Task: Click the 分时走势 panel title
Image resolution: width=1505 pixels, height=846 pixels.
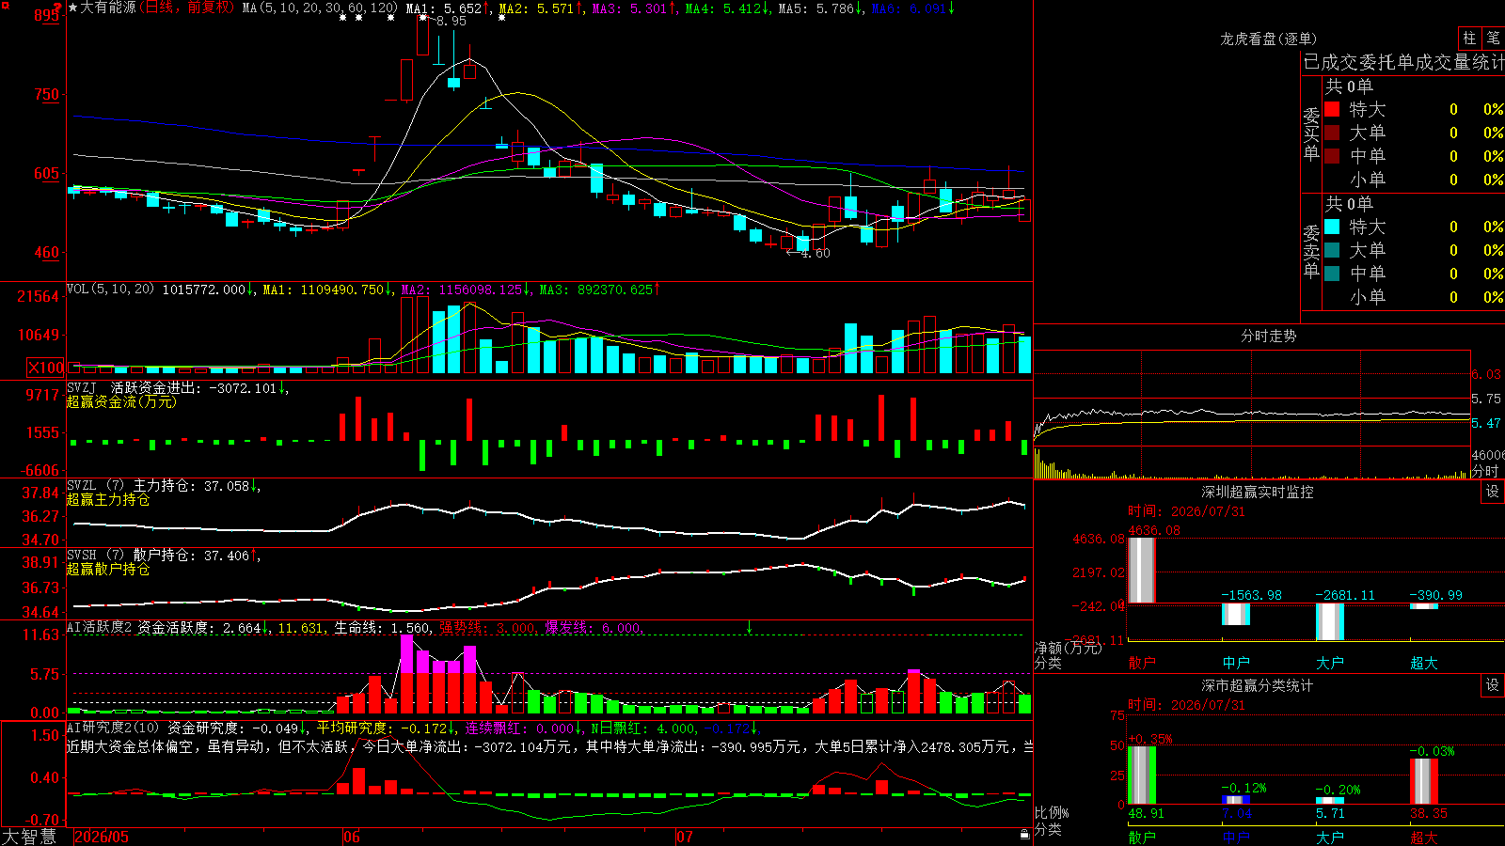Action: click(1268, 336)
